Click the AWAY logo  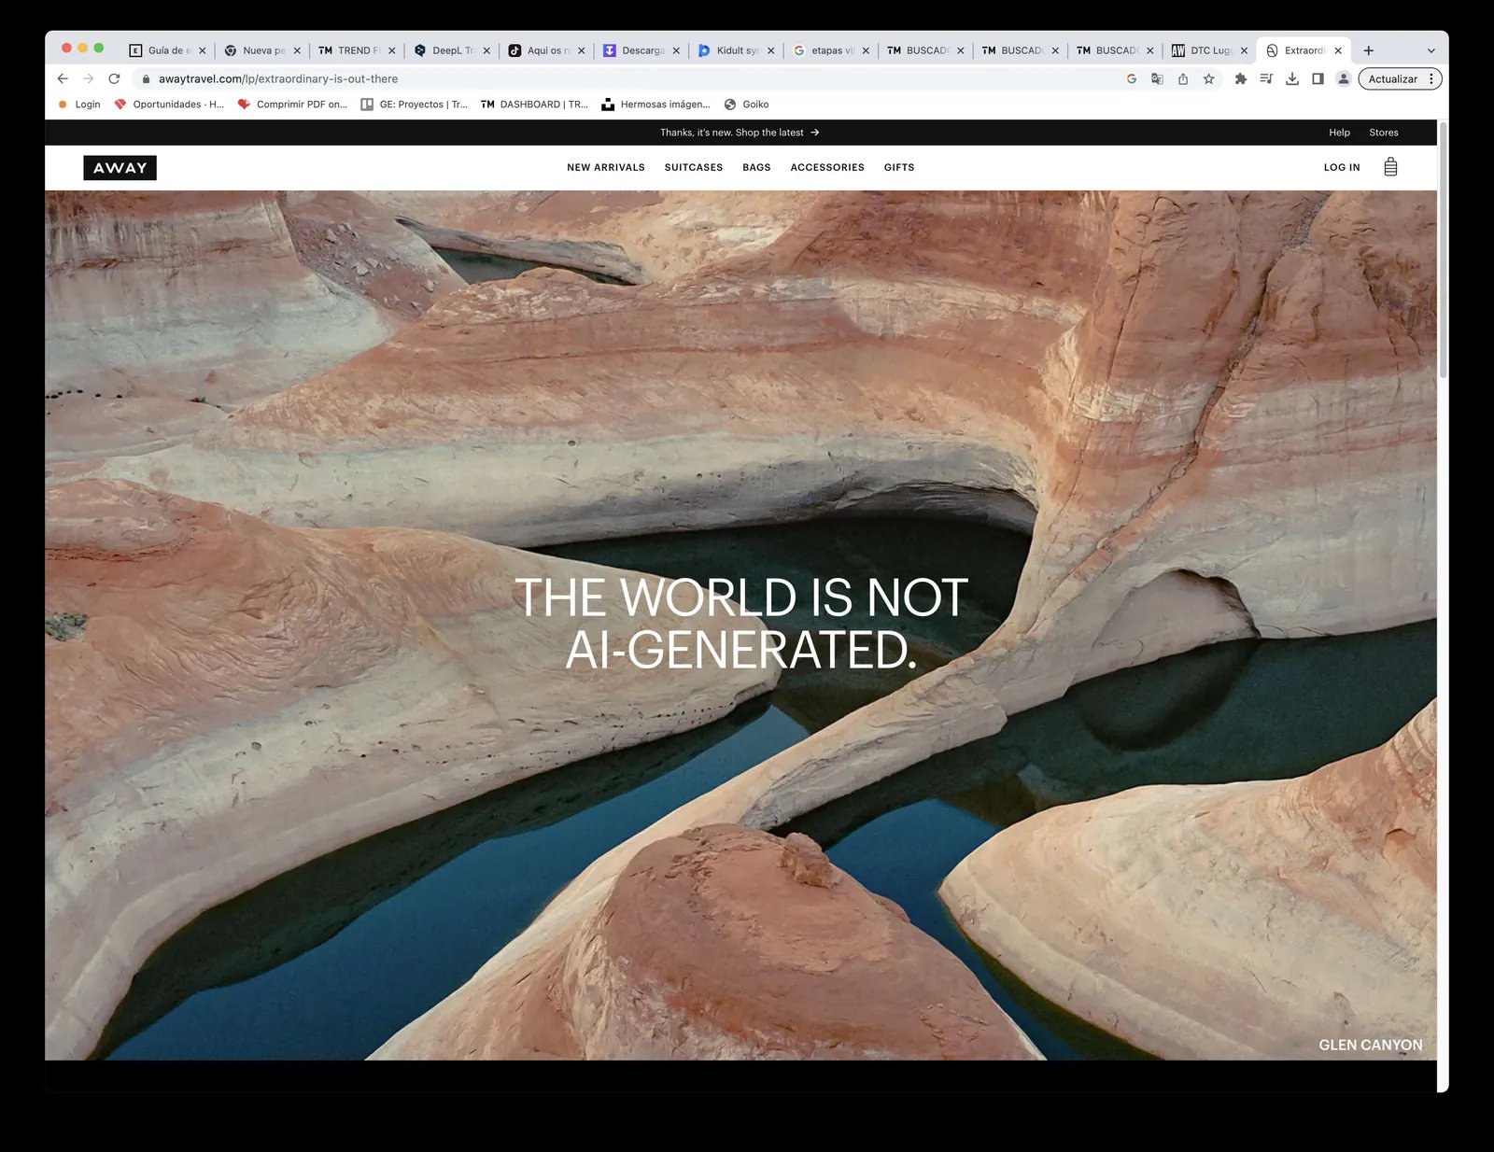[x=120, y=168]
